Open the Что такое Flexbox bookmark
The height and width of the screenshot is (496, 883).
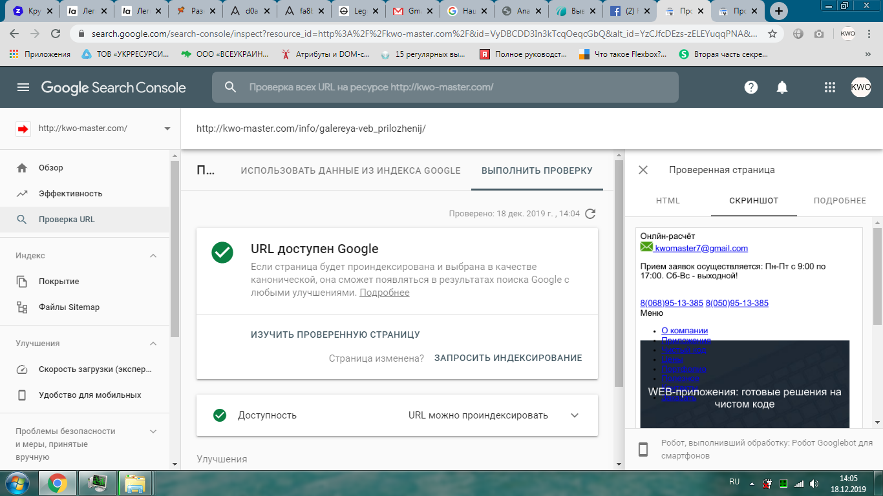[x=623, y=54]
